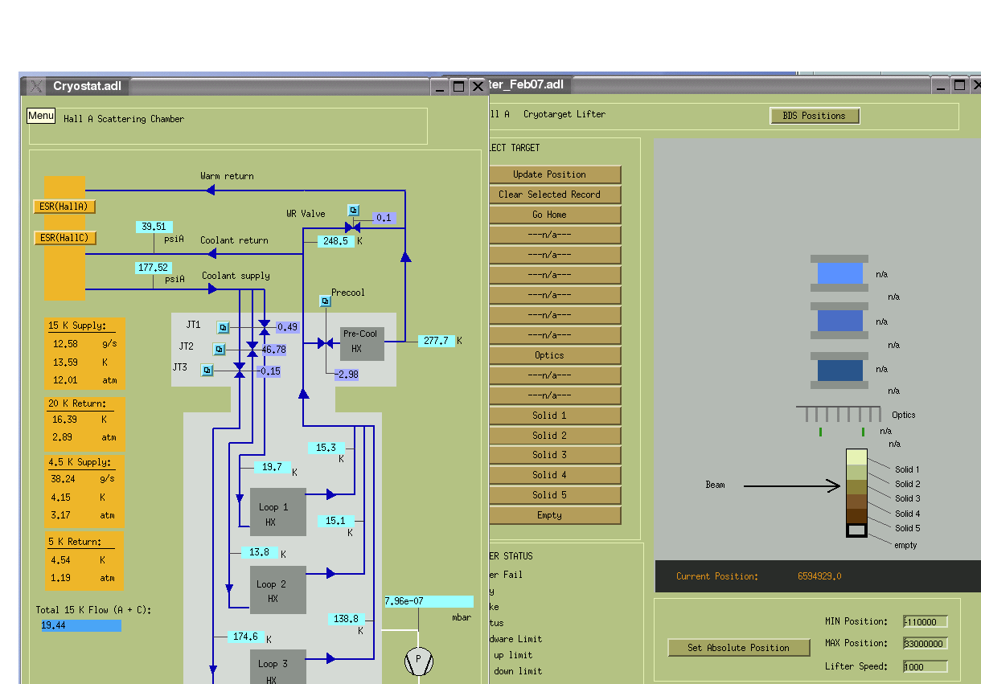Click the 177.52 psiA coolant supply reading
Viewport: 981px width, 684px height.
pos(154,268)
